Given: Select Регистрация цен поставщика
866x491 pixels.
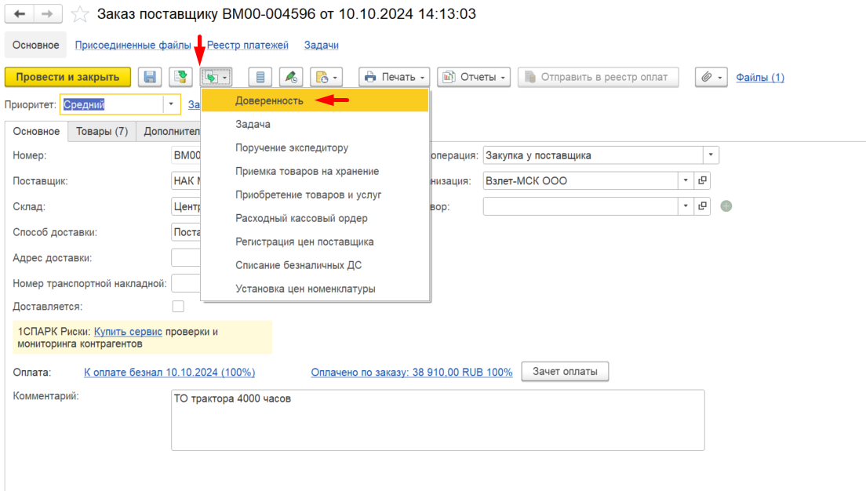Looking at the screenshot, I should click(315, 242).
